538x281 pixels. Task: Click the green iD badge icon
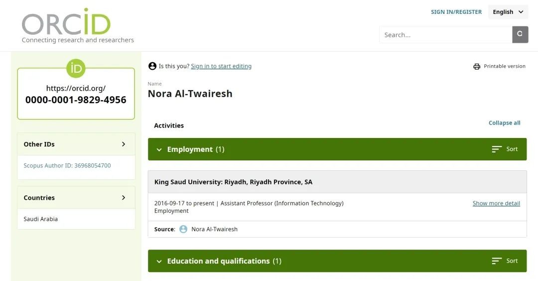click(x=76, y=69)
